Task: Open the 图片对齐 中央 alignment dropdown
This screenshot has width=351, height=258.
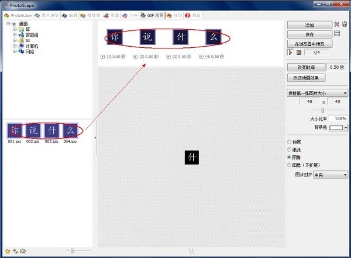Action: 331,175
